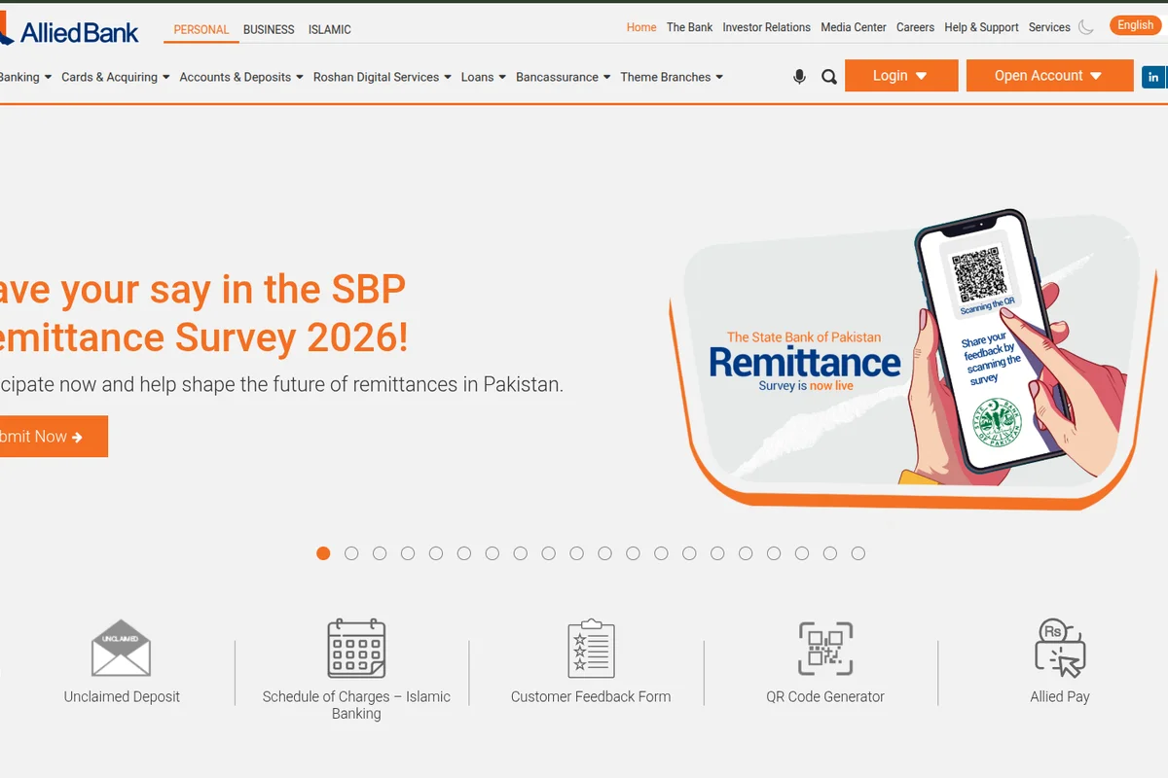Select the Unclaimed Deposit envelope icon
Viewport: 1168px width, 778px height.
point(121,648)
